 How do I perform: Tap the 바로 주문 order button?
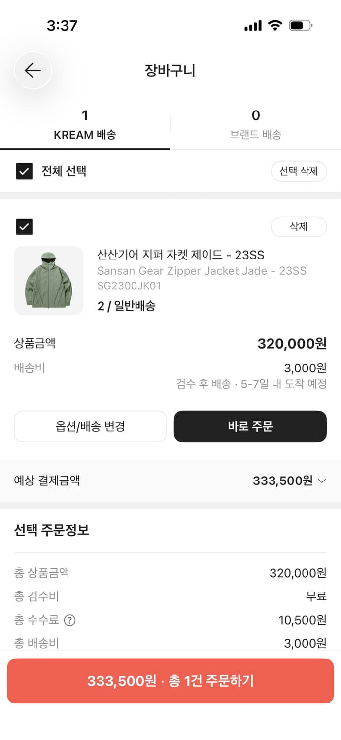250,426
